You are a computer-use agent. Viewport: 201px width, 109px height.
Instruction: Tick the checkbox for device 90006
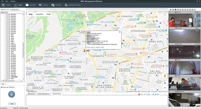click(8, 42)
